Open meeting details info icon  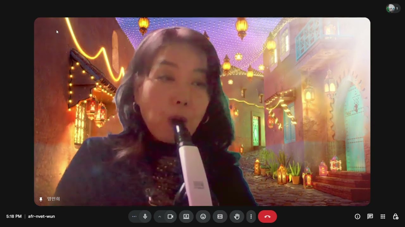(358, 217)
